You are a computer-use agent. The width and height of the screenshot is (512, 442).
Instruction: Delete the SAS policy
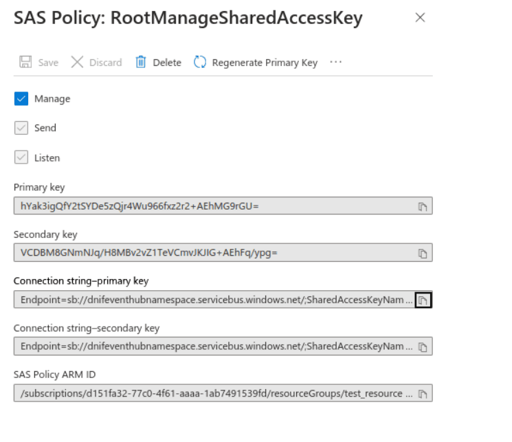(x=158, y=62)
